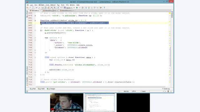Collapse the ajax done callback at line 710
Image resolution: width=200 pixels, height=112 pixels.
tap(35, 57)
